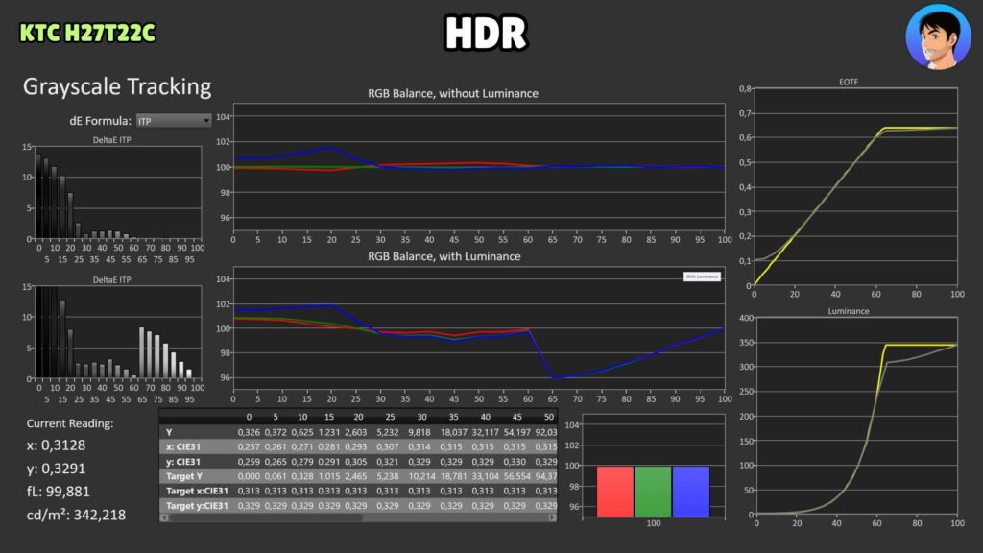Click Y value cell 0,326
This screenshot has height=553, width=983.
(x=249, y=432)
